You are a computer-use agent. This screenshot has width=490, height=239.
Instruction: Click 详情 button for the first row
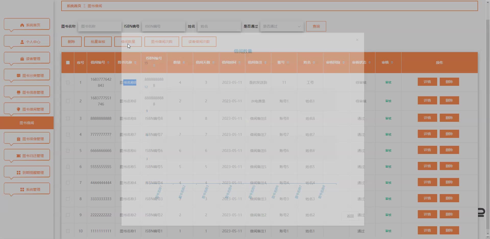click(x=427, y=82)
